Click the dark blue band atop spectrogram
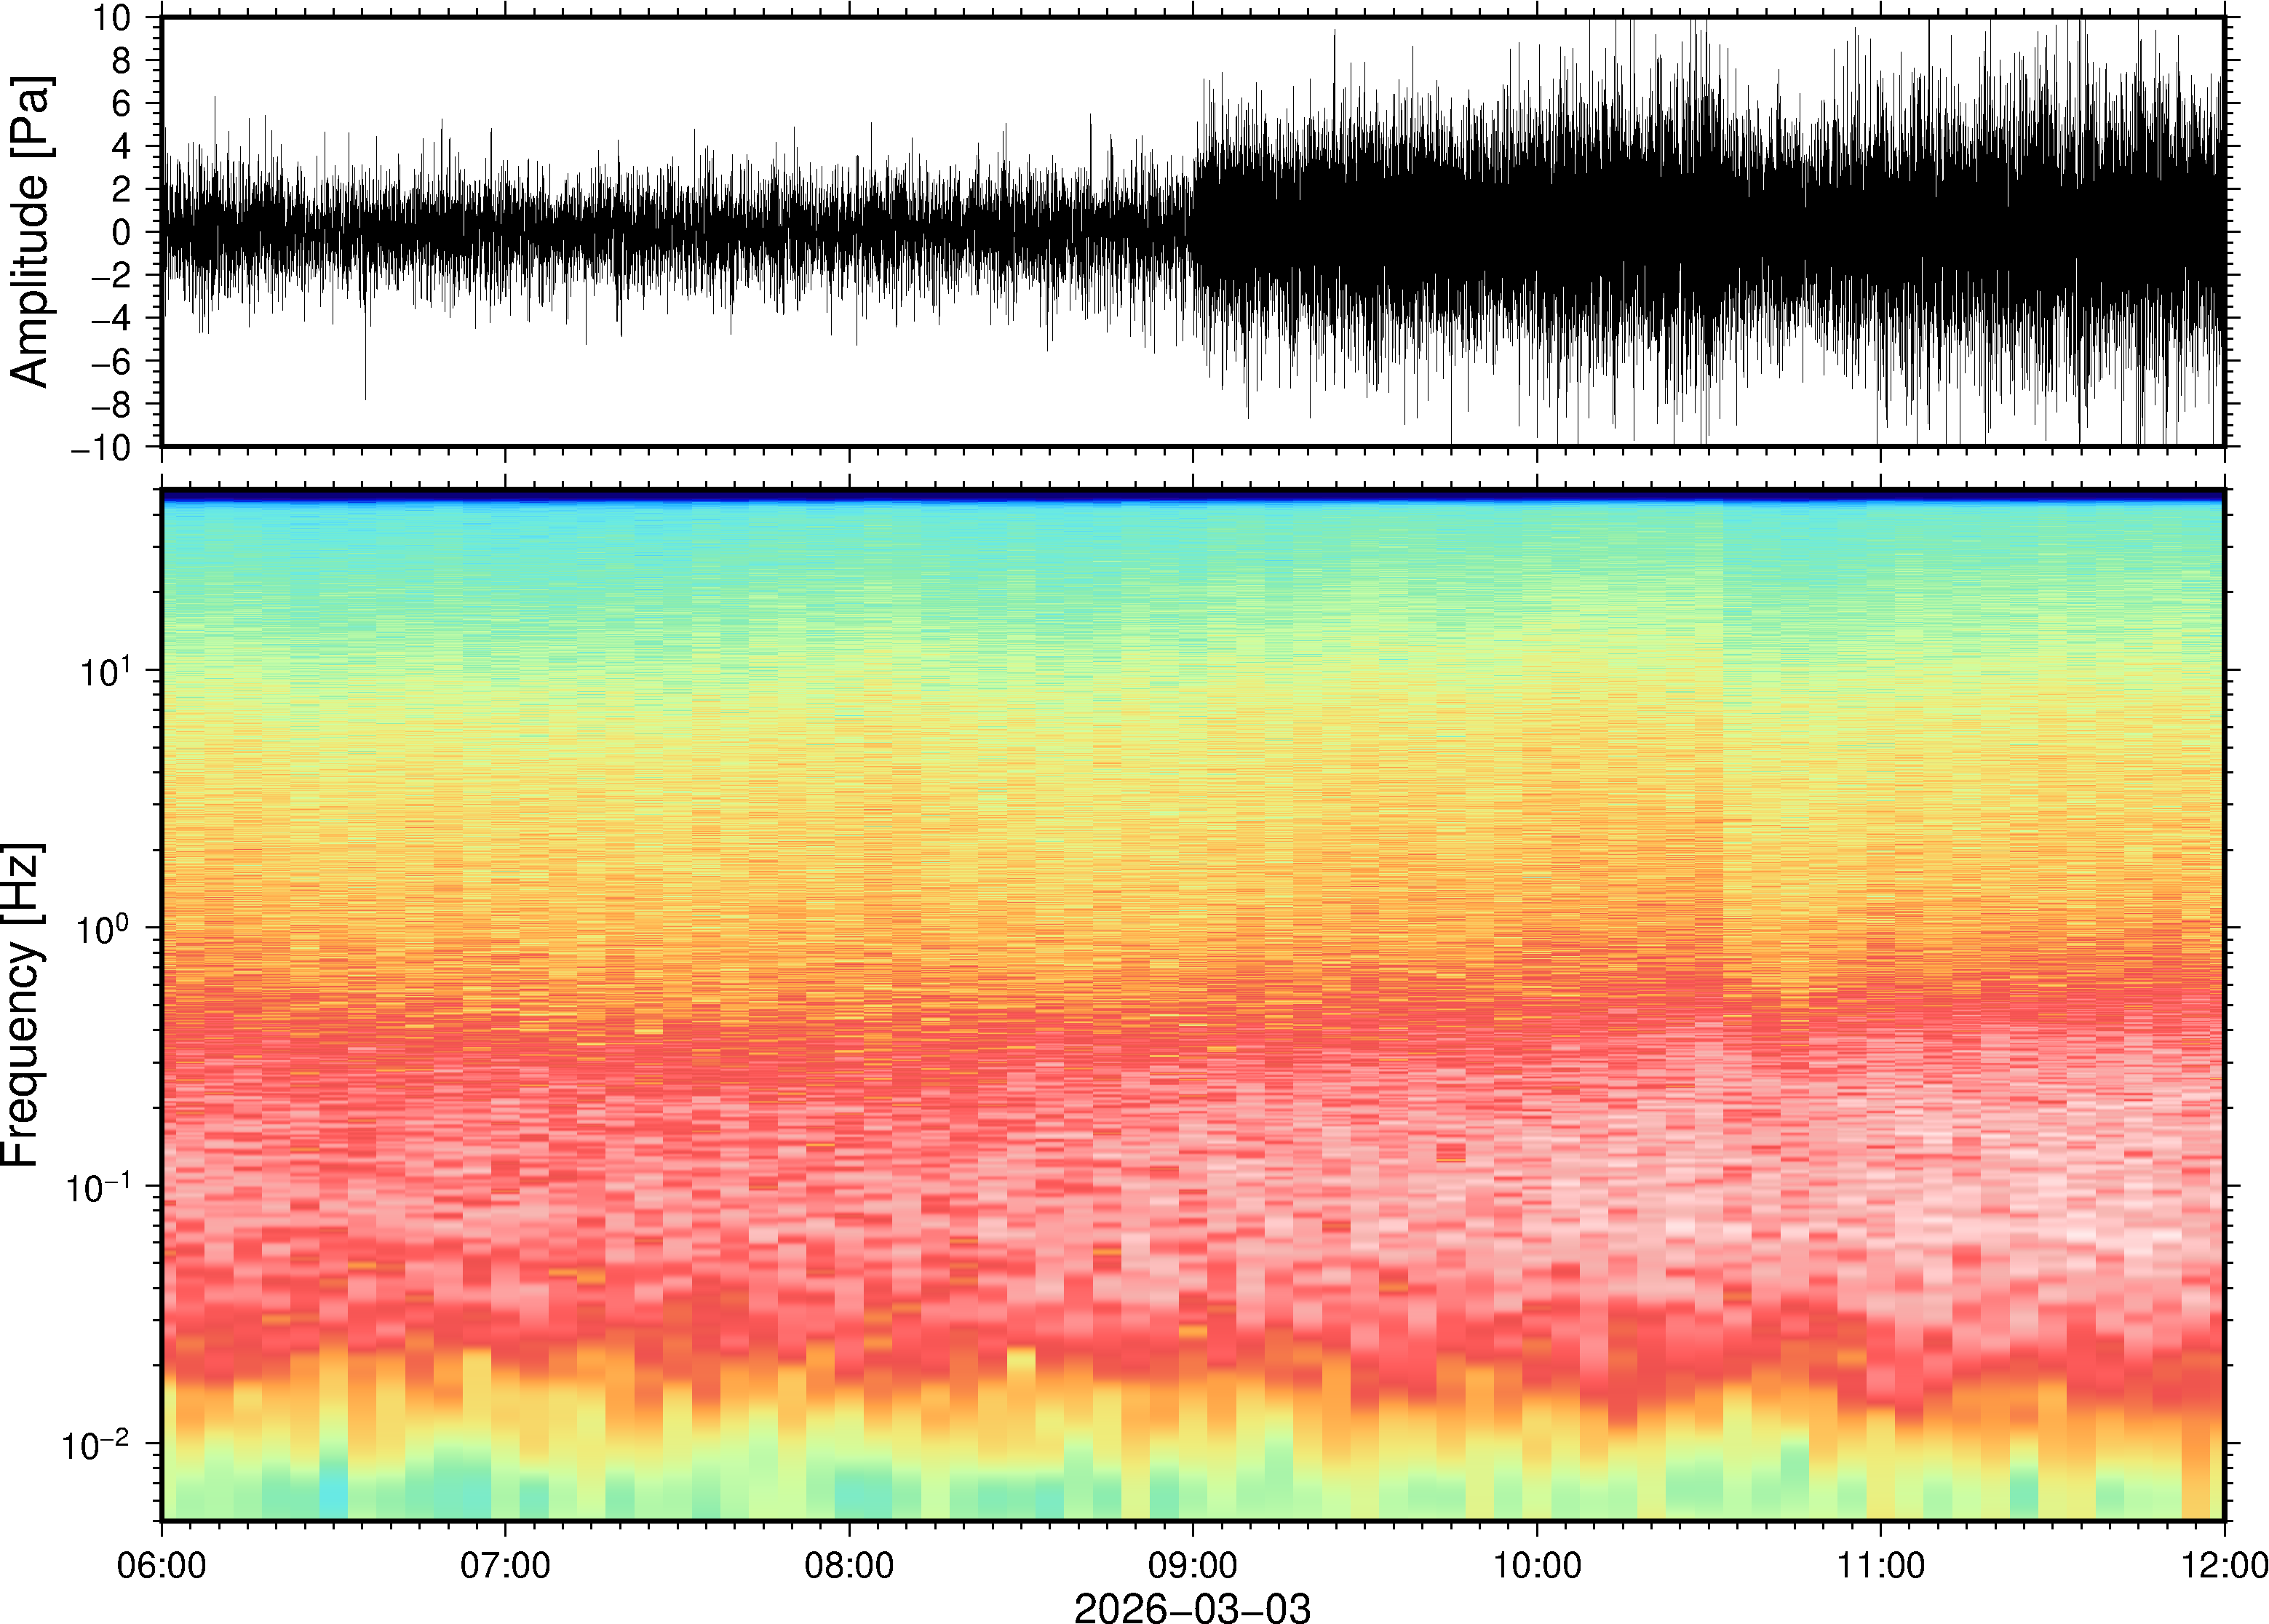This screenshot has height=1624, width=2269. pos(1192,495)
